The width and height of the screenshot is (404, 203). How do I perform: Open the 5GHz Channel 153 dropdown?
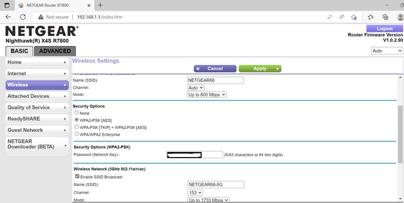[x=195, y=193]
